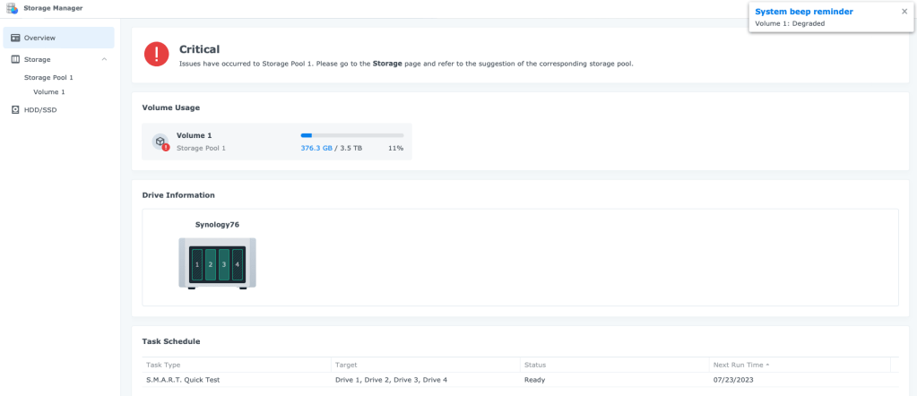Open the Overview section in sidebar
Viewport: 917px width, 396px height.
point(39,38)
